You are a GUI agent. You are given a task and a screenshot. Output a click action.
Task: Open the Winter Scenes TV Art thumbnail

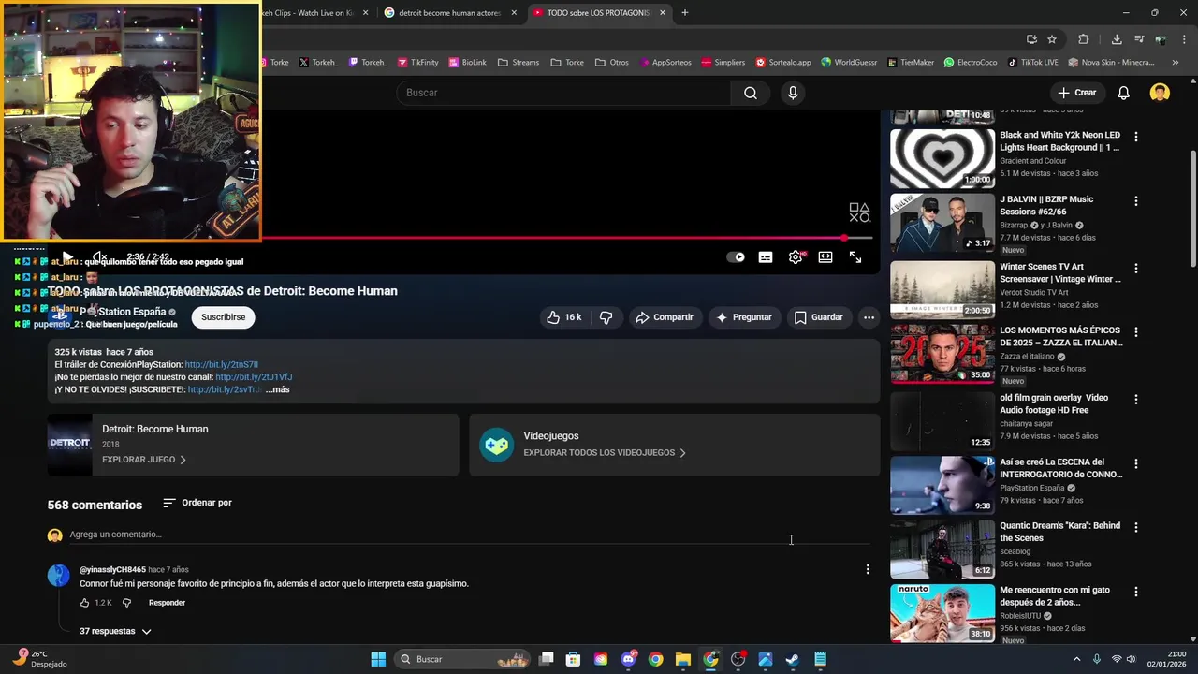[x=942, y=289]
